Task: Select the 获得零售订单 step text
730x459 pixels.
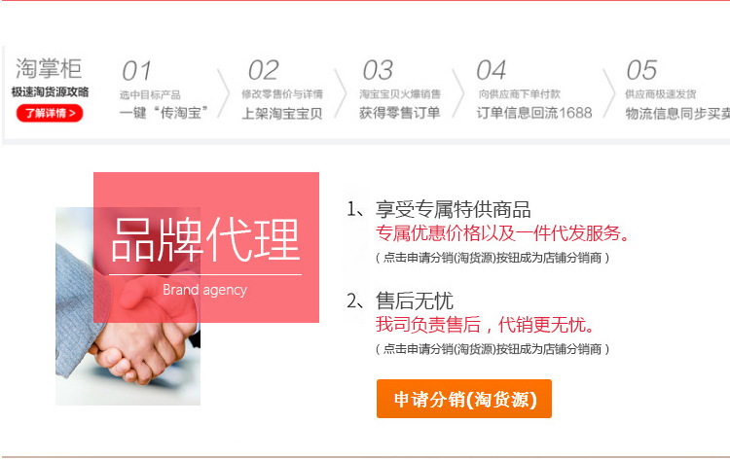Action: click(x=400, y=113)
